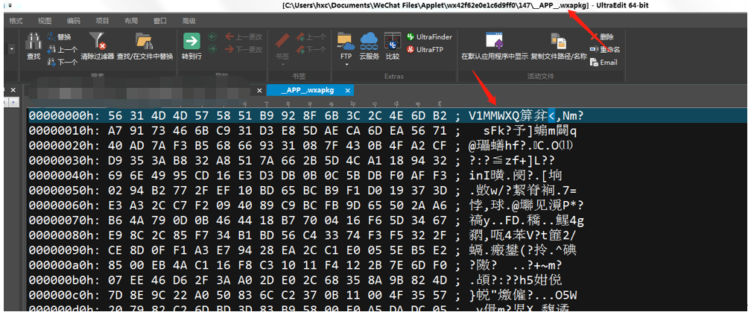748x312 pixels.
Task: Close the __APP__.wxapkg tab
Action: (348, 90)
